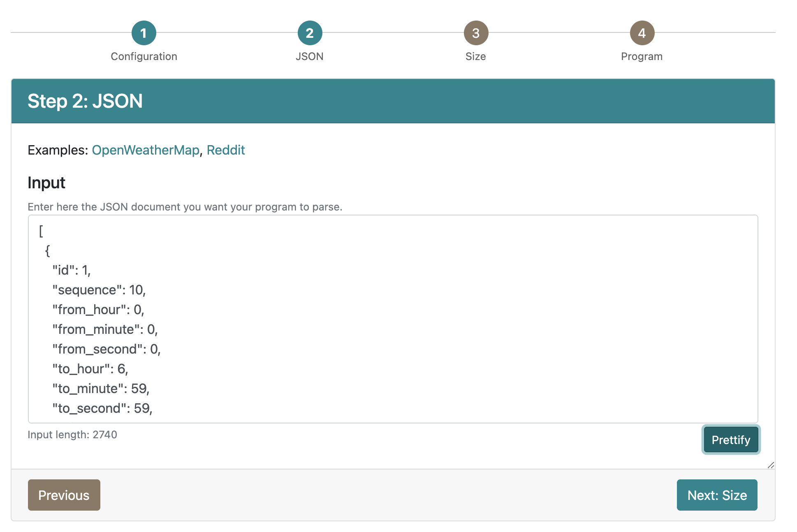Load the OpenWeatherMap example
Screen dimensions: 797x532
pos(146,150)
